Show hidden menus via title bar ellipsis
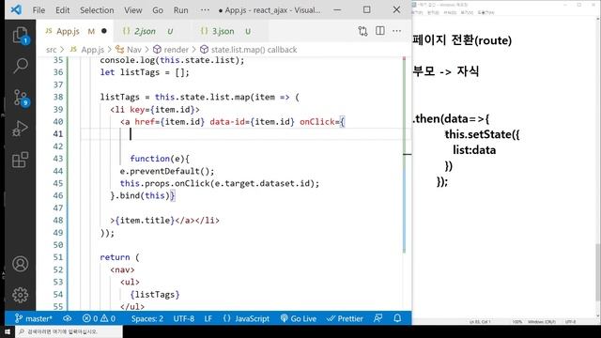Image resolution: width=601 pixels, height=338 pixels. [205, 10]
